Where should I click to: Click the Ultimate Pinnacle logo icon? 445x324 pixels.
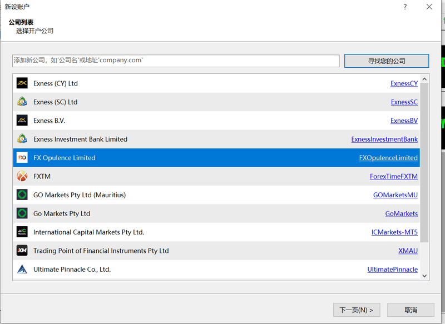pyautogui.click(x=22, y=269)
